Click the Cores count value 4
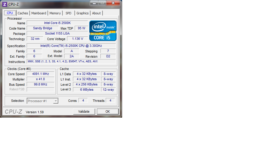The height and width of the screenshot is (158, 253). pyautogui.click(x=83, y=100)
